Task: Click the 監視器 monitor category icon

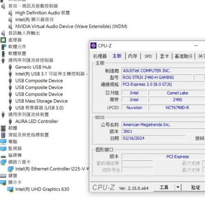Action: (x=3, y=148)
